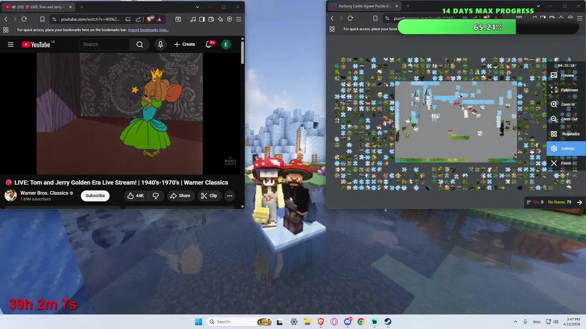The image size is (586, 329).
Task: Open a new tab in puzzle window
Action: (408, 6)
